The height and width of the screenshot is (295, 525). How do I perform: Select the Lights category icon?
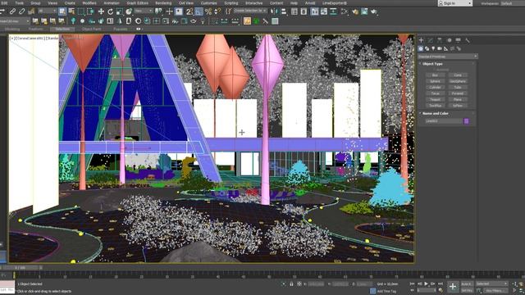click(433, 49)
